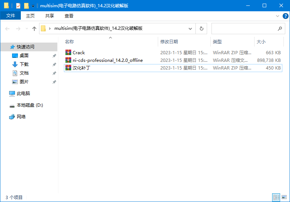Click the Crack archive WinRAR icon

click(68, 52)
